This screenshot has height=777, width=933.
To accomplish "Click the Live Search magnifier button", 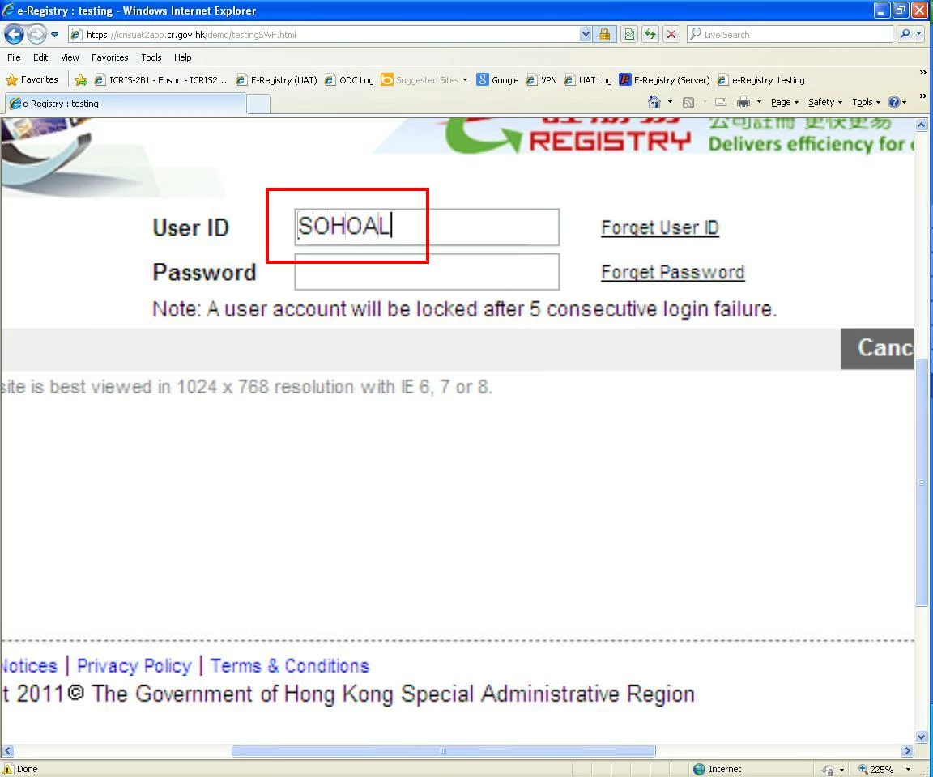I will pos(905,35).
